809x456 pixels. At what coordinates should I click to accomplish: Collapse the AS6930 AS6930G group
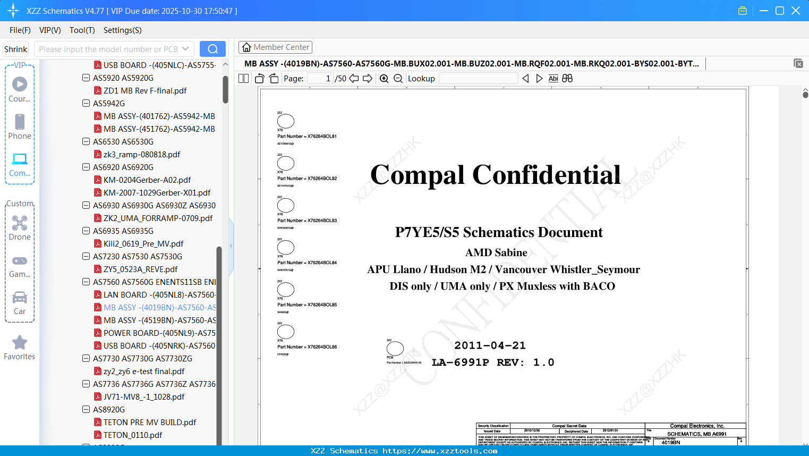pyautogui.click(x=86, y=205)
